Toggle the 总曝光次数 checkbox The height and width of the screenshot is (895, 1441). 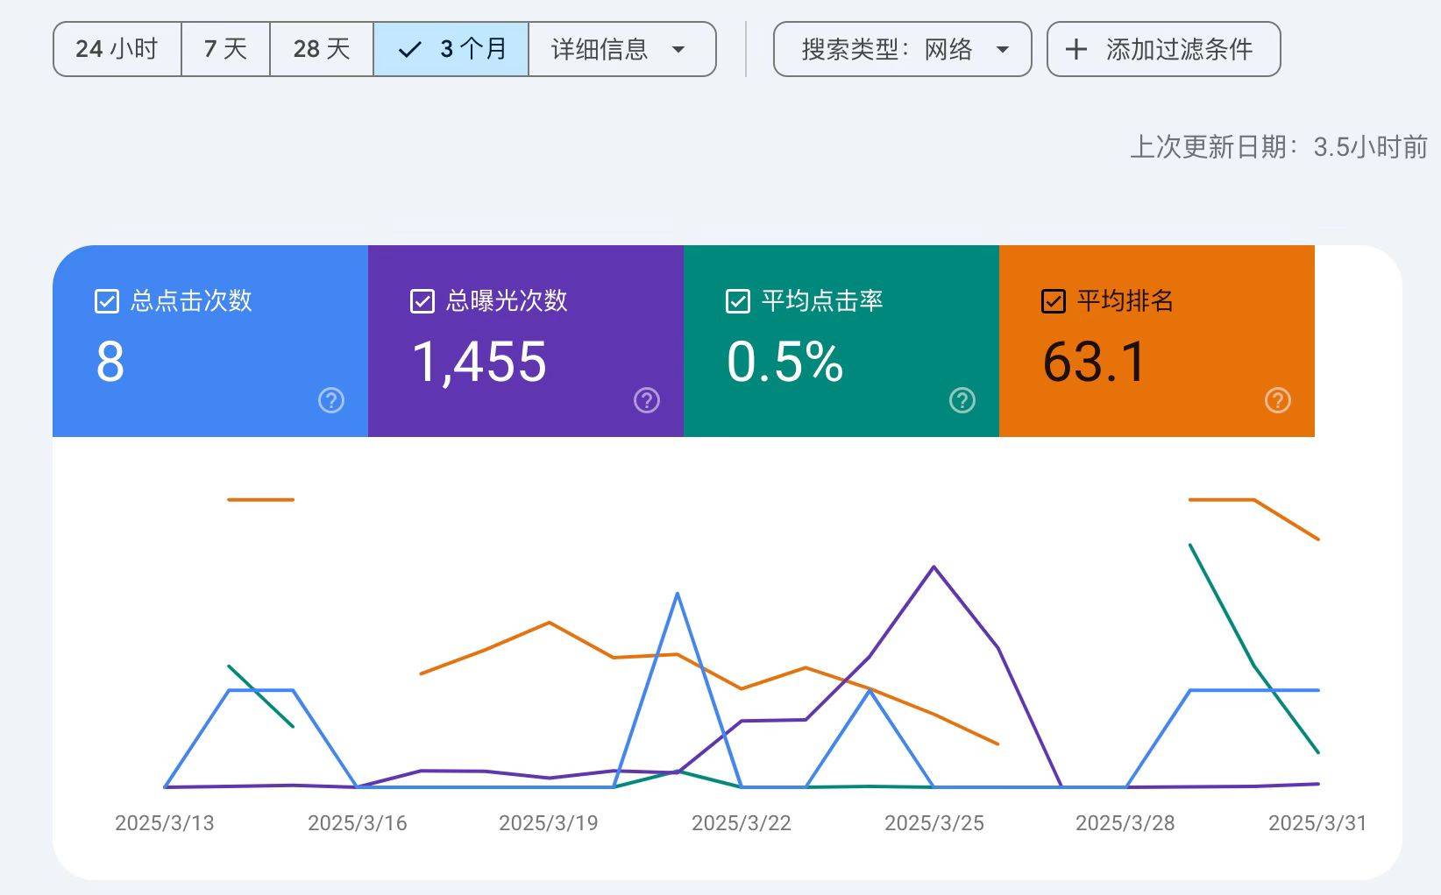pos(422,301)
